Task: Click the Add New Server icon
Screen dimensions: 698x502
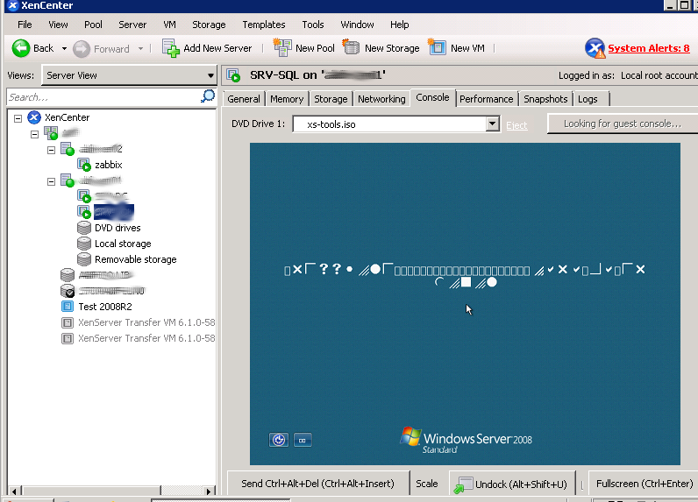Action: tap(171, 48)
